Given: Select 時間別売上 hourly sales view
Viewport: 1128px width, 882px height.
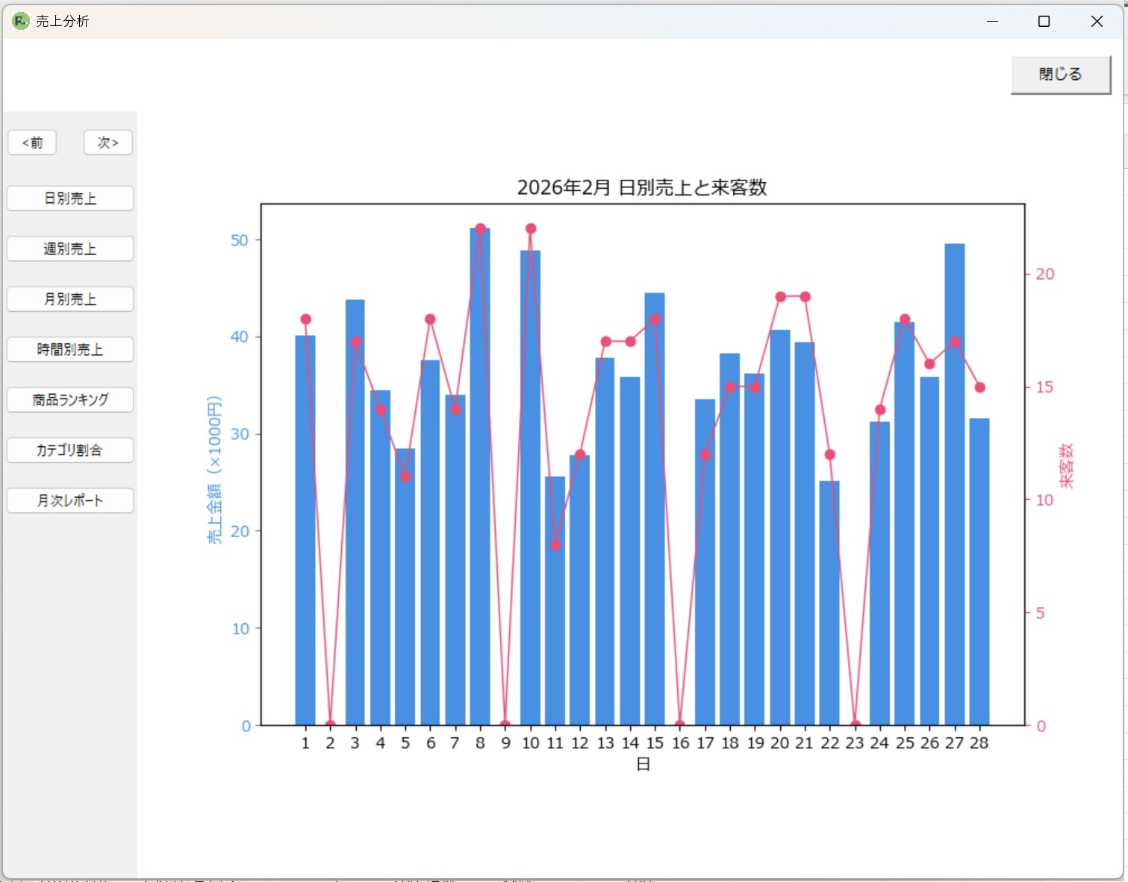Looking at the screenshot, I should coord(70,349).
